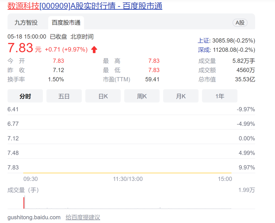Viewport: 275px width, 223px height.
Task: Select the 分时 chart view
Action: (25, 96)
